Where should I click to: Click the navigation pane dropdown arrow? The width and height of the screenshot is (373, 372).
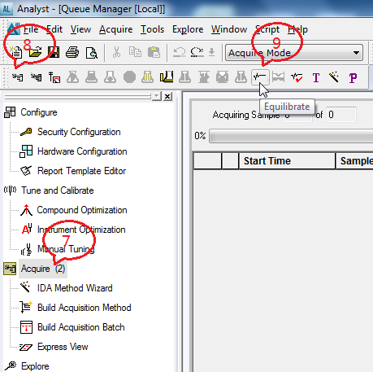click(157, 96)
